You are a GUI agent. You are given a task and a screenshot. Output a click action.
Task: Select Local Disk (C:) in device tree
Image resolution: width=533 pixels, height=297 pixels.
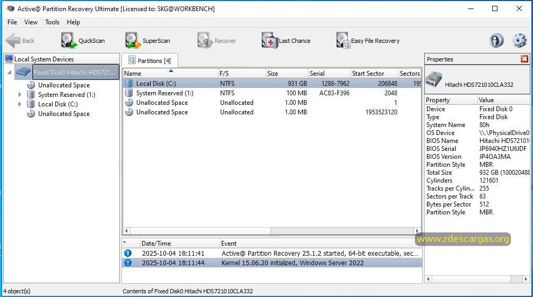[58, 104]
